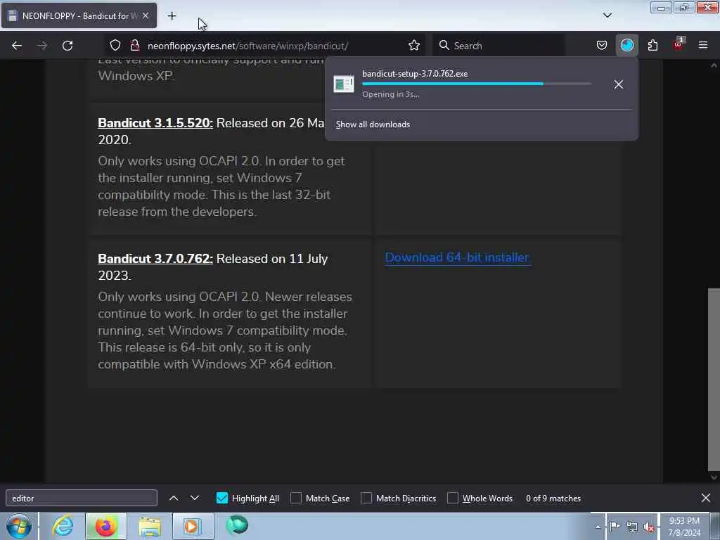The image size is (720, 540).
Task: Click the downloaded file icon in panel
Action: point(343,84)
